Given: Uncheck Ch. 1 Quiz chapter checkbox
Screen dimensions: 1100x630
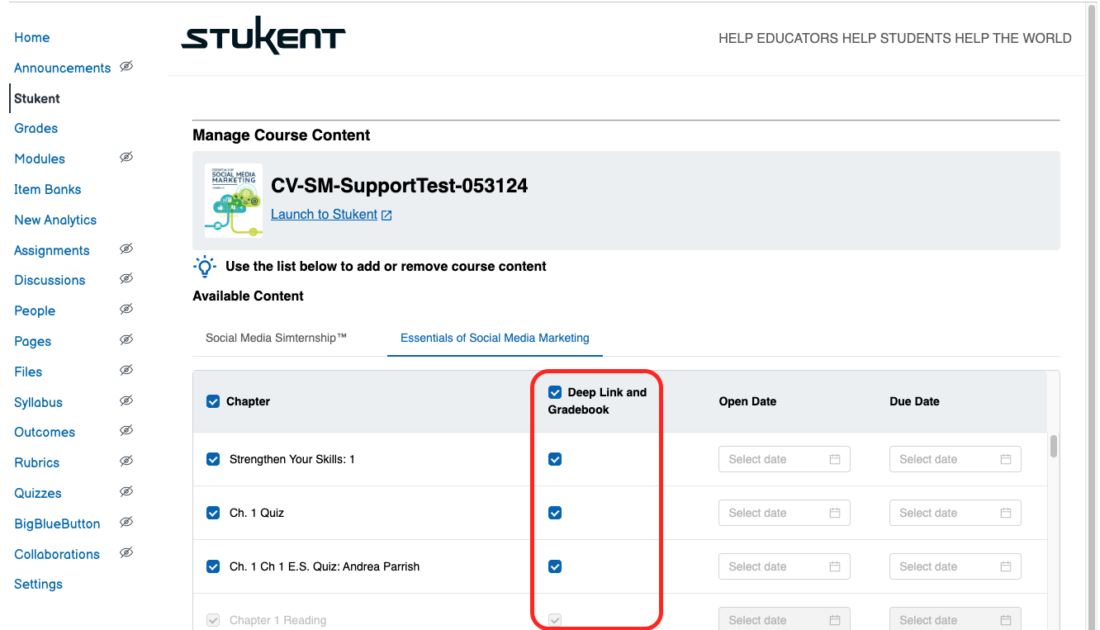Looking at the screenshot, I should click(213, 513).
